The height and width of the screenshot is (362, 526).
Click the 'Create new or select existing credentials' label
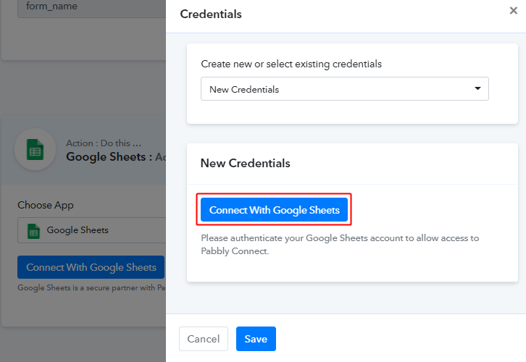click(291, 64)
